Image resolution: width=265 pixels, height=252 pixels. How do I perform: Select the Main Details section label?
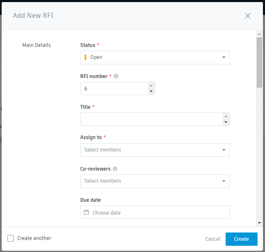coord(36,45)
